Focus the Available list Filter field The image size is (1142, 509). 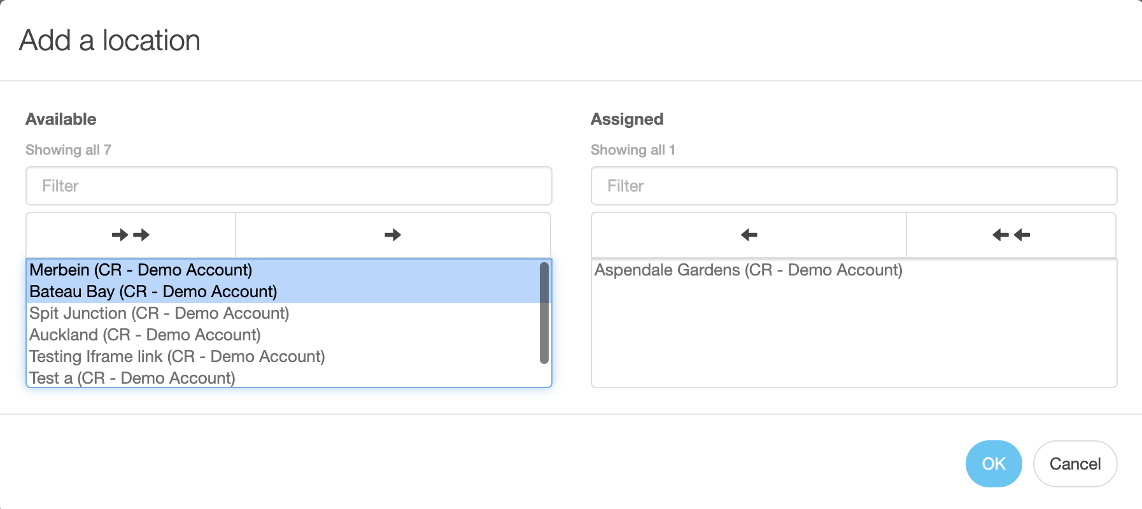click(289, 186)
